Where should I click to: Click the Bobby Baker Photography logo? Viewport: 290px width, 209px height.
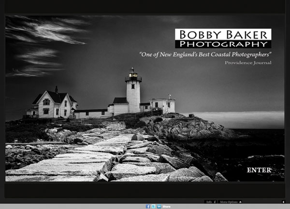[223, 39]
